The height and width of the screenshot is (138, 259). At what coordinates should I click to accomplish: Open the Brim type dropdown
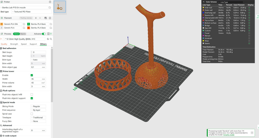38,60
